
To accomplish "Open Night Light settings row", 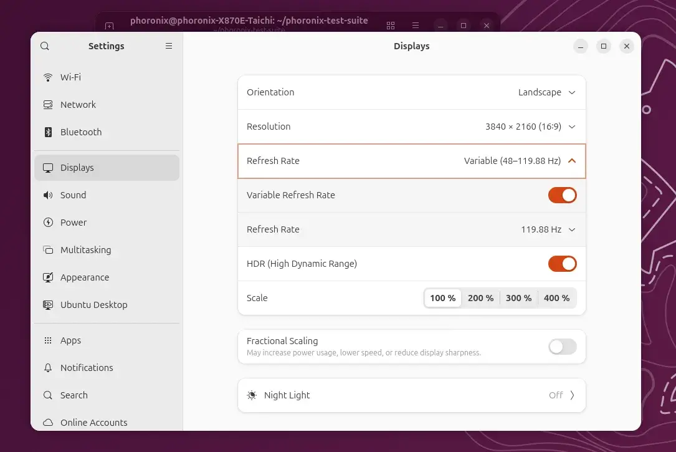I will click(x=412, y=395).
